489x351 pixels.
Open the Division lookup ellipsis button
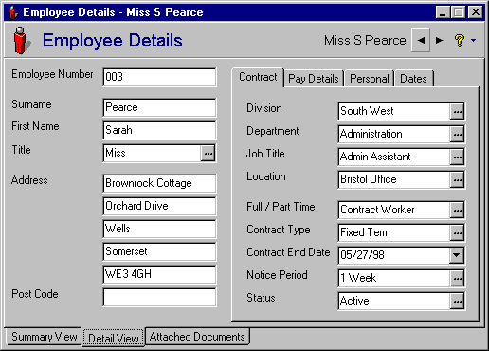pyautogui.click(x=457, y=111)
